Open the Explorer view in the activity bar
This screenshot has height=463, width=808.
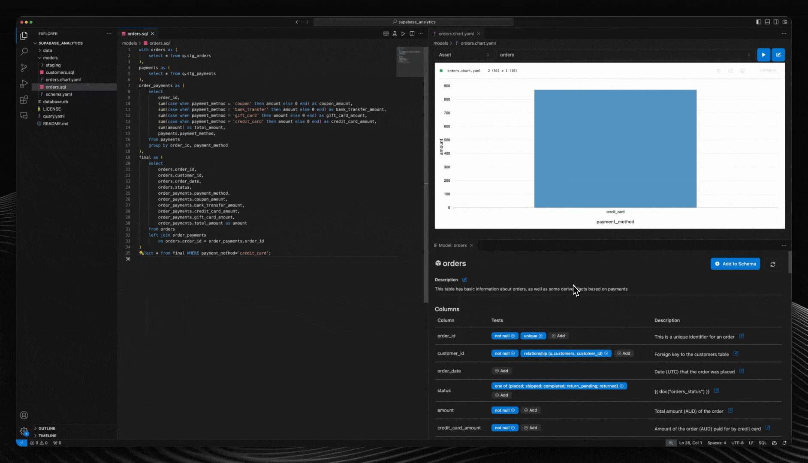(24, 36)
